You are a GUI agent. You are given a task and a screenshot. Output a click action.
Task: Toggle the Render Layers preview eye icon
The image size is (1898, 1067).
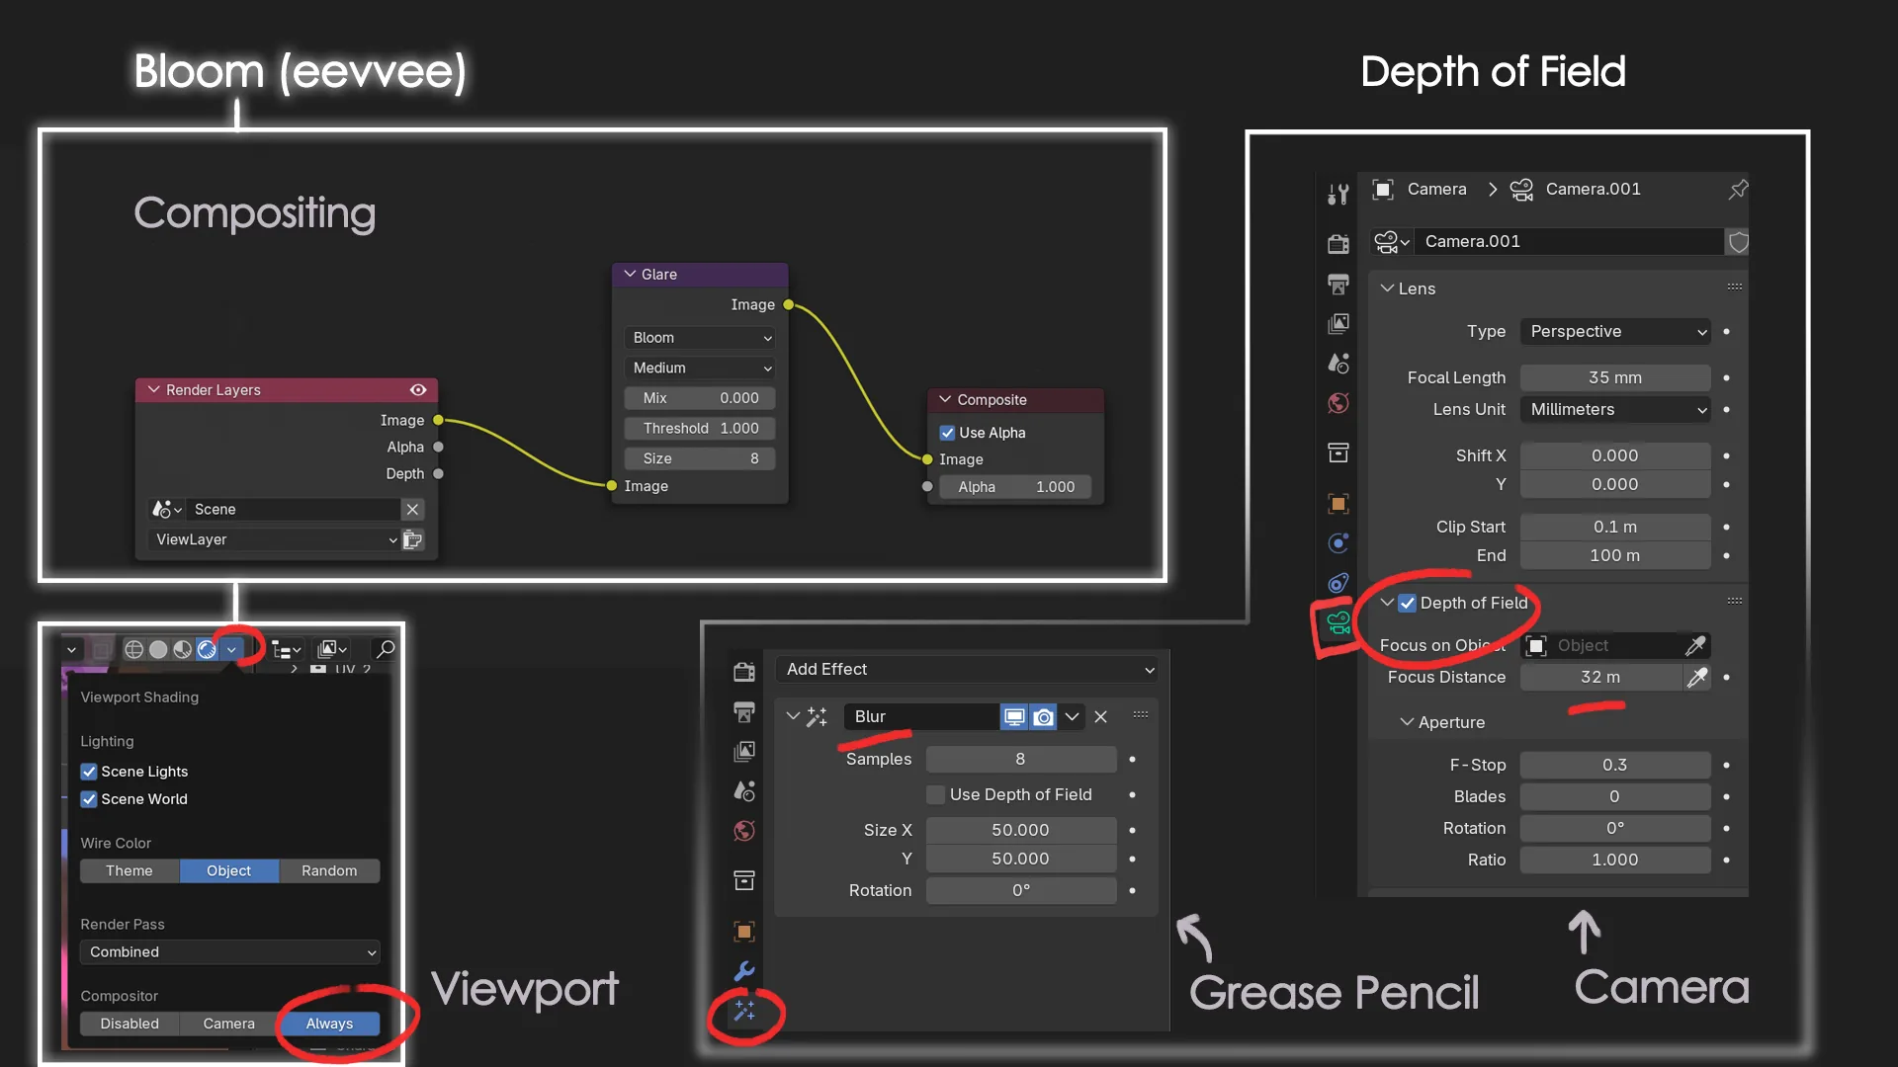tap(418, 390)
